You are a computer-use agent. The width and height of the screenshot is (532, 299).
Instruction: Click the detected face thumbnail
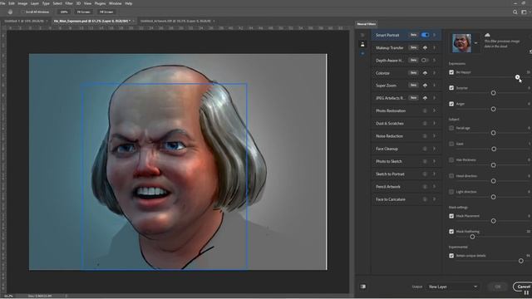pyautogui.click(x=462, y=43)
